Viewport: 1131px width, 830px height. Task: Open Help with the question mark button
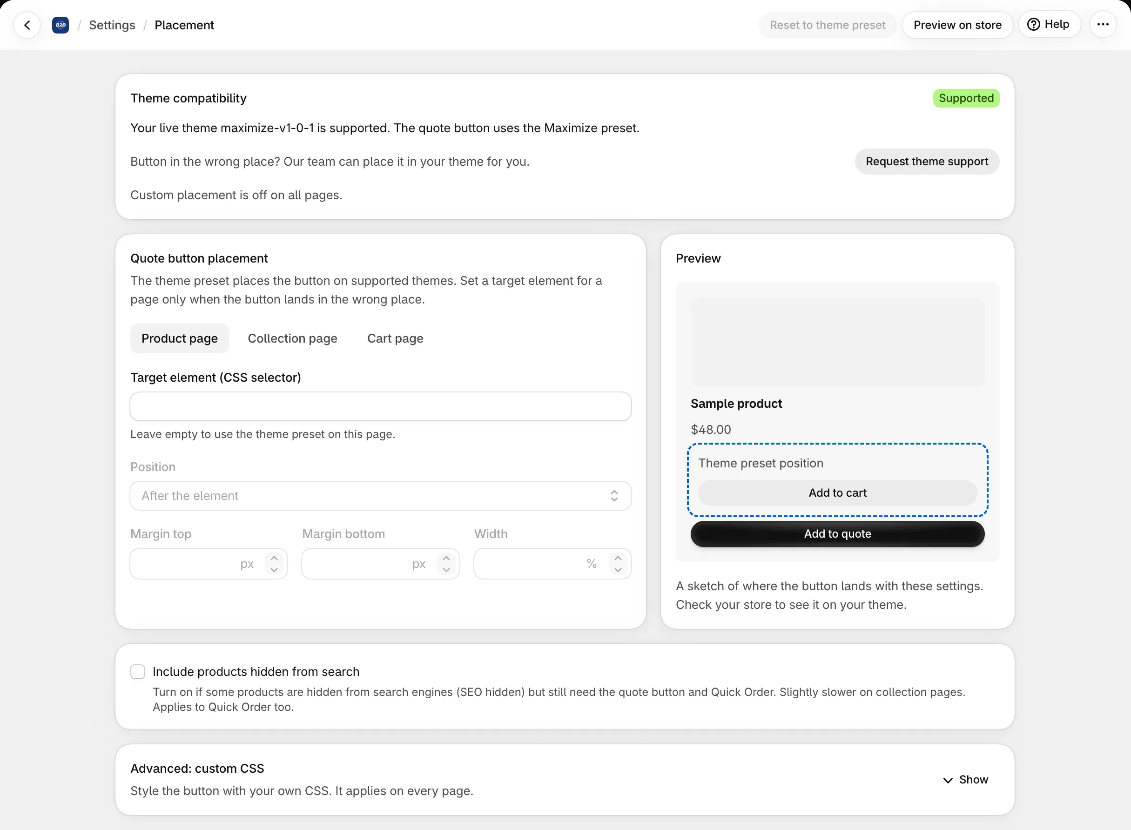coord(1049,25)
